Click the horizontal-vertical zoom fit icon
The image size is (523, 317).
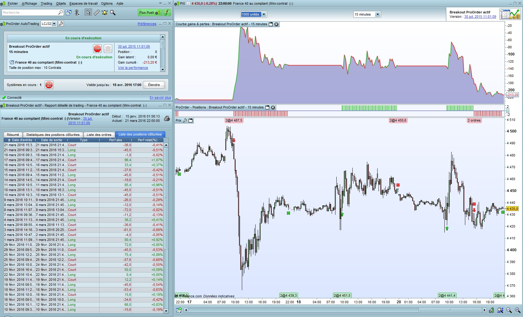[501, 310]
